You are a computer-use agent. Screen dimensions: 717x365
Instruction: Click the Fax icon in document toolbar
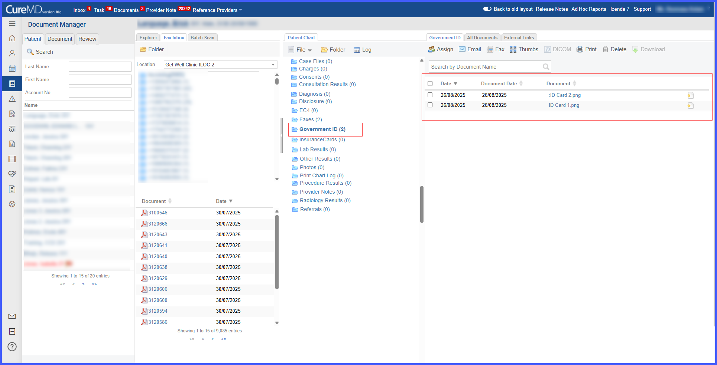pos(490,49)
